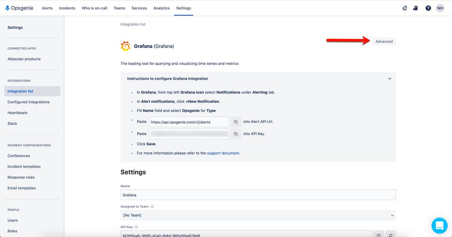Open the NH user avatar menu
The width and height of the screenshot is (452, 237).
pos(440,8)
